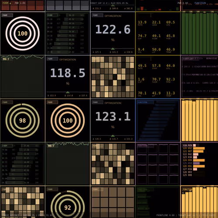The image size is (218, 218).
Task: Click the 49.5 RATE value
Action: [x=142, y=65]
